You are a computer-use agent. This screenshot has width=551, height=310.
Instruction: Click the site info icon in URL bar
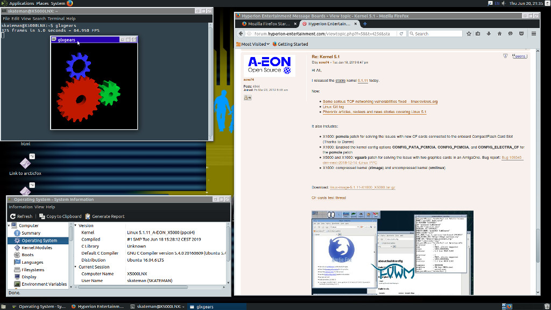(x=249, y=34)
